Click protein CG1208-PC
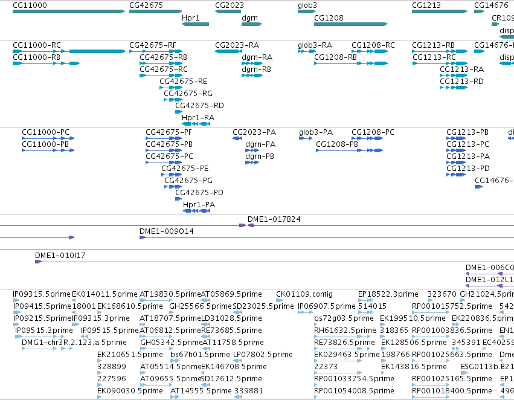This screenshot has height=400, width=514. coord(373,132)
